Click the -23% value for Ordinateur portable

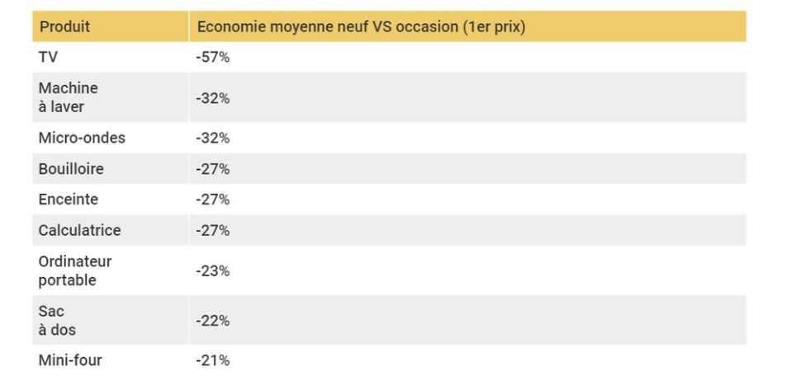coord(212,270)
